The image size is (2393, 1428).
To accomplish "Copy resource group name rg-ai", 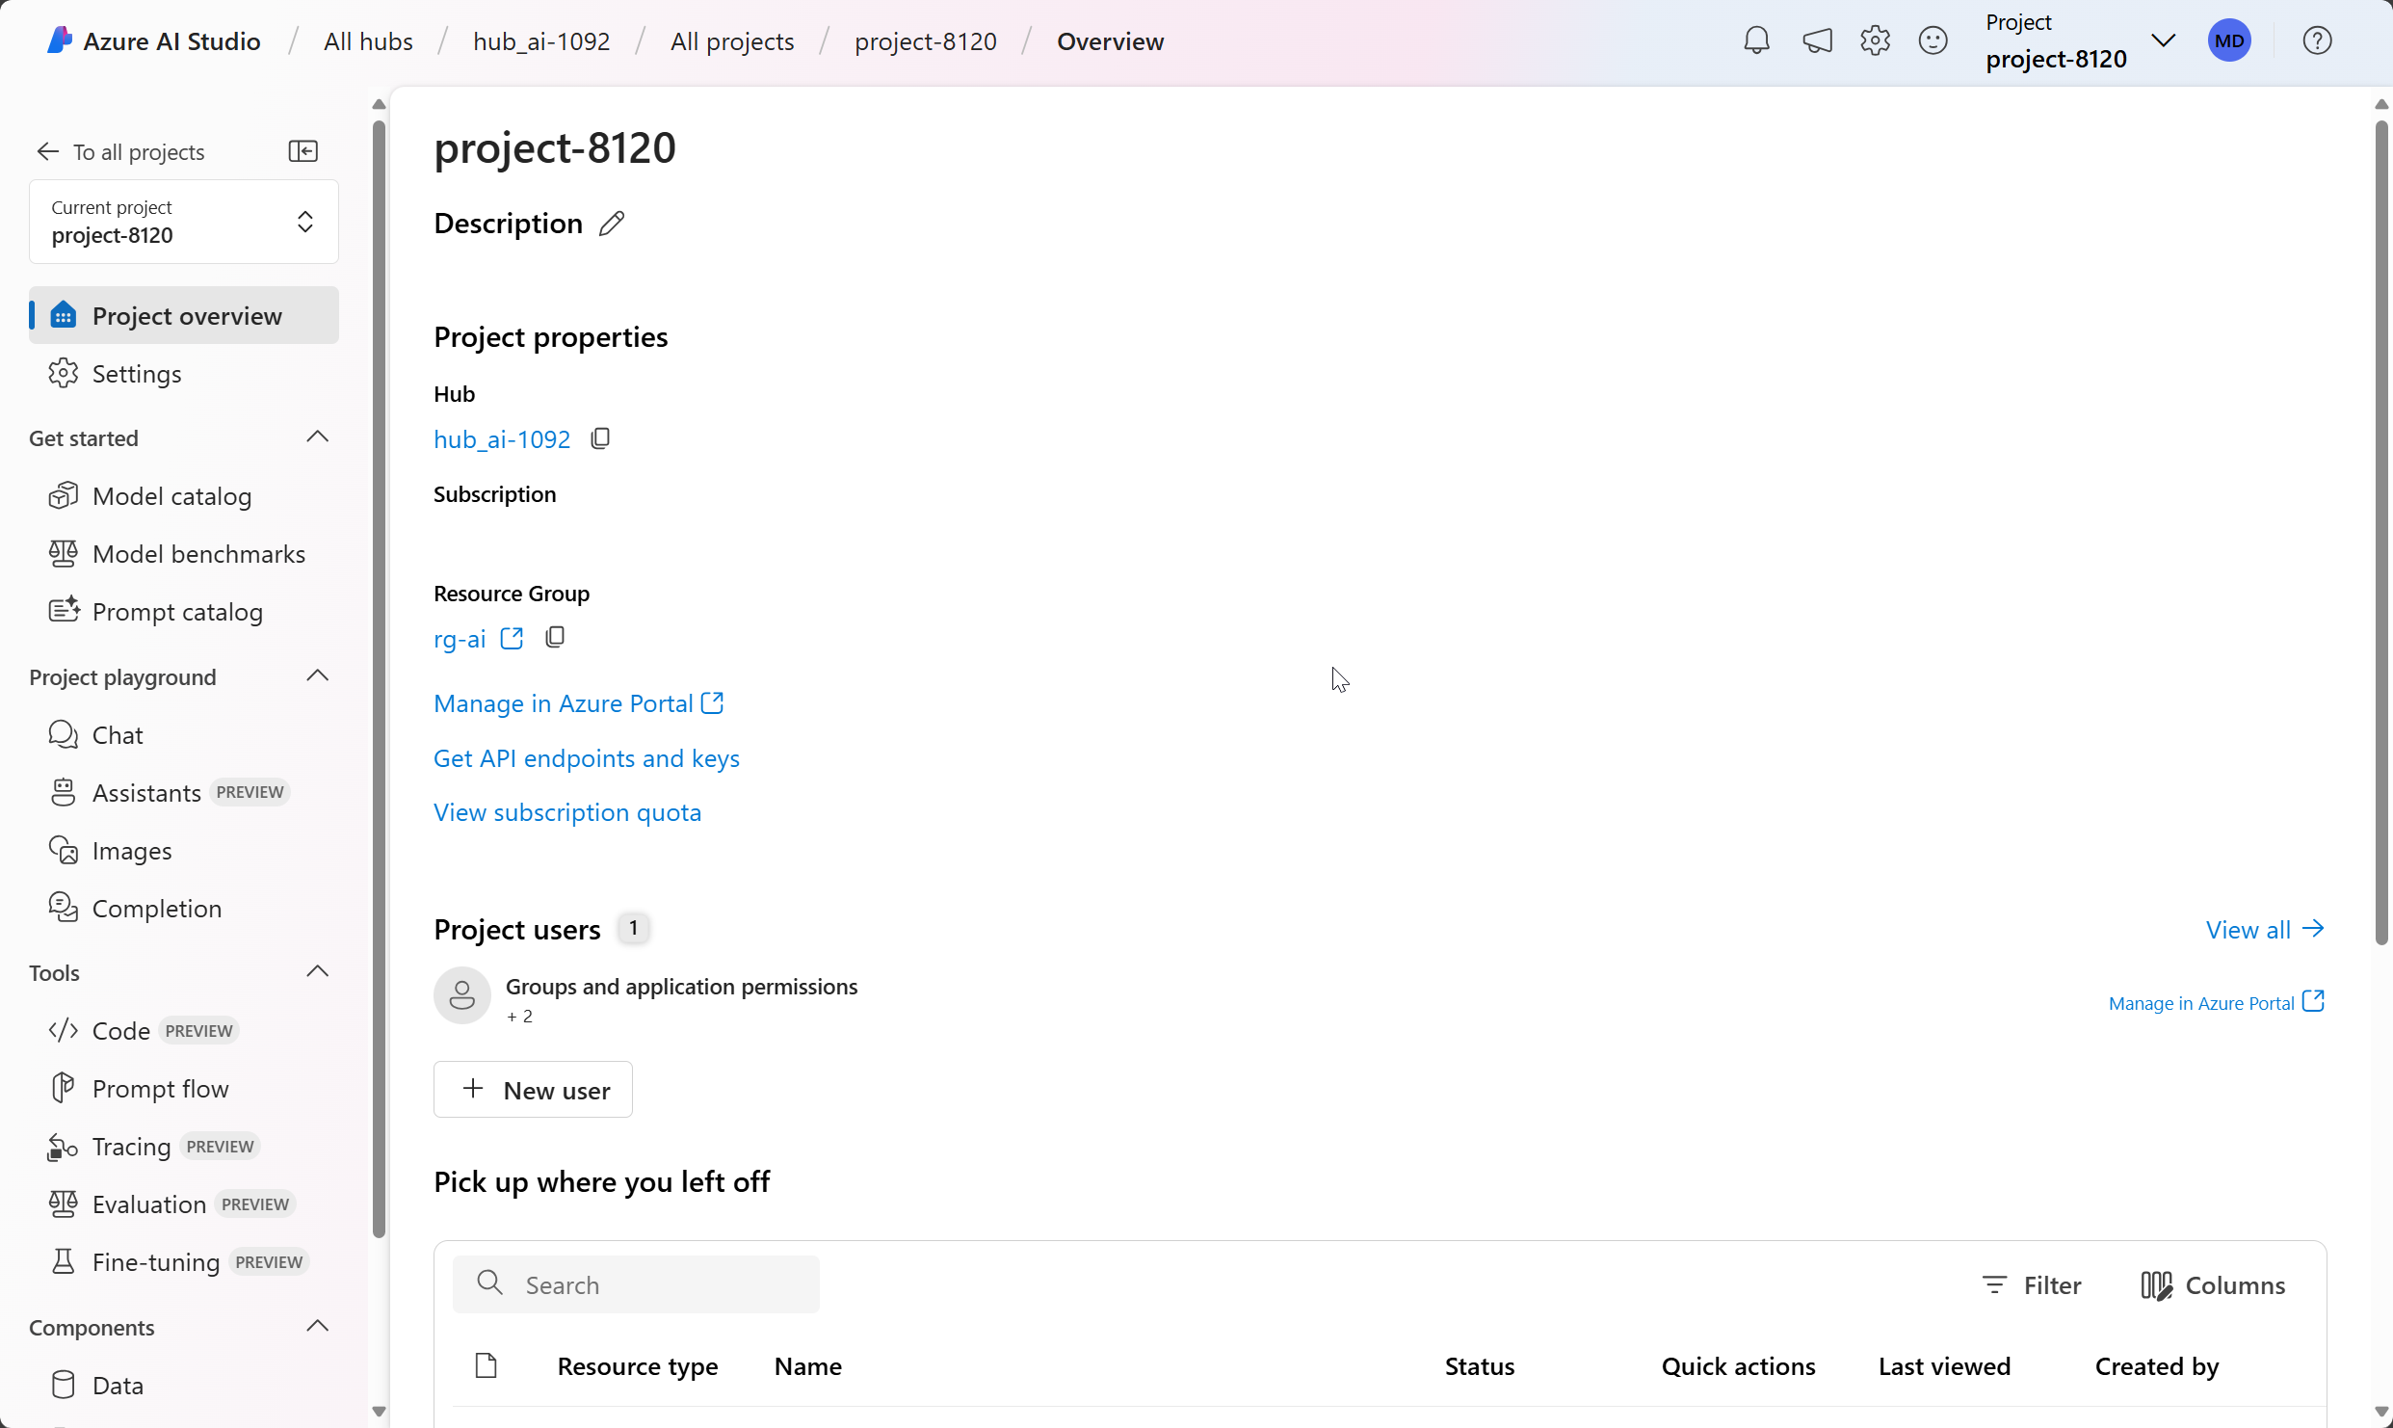I will [555, 638].
